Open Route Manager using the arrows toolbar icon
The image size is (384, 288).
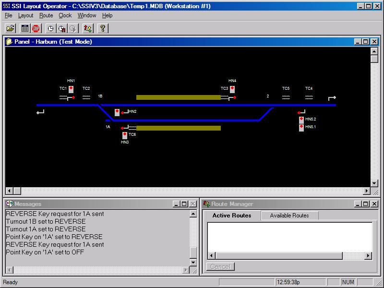pyautogui.click(x=86, y=28)
